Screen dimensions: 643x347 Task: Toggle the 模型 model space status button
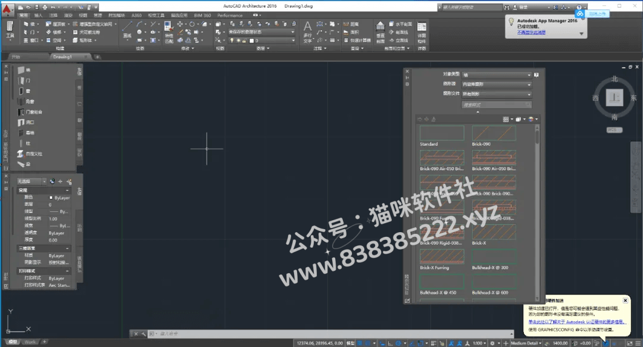[351, 343]
